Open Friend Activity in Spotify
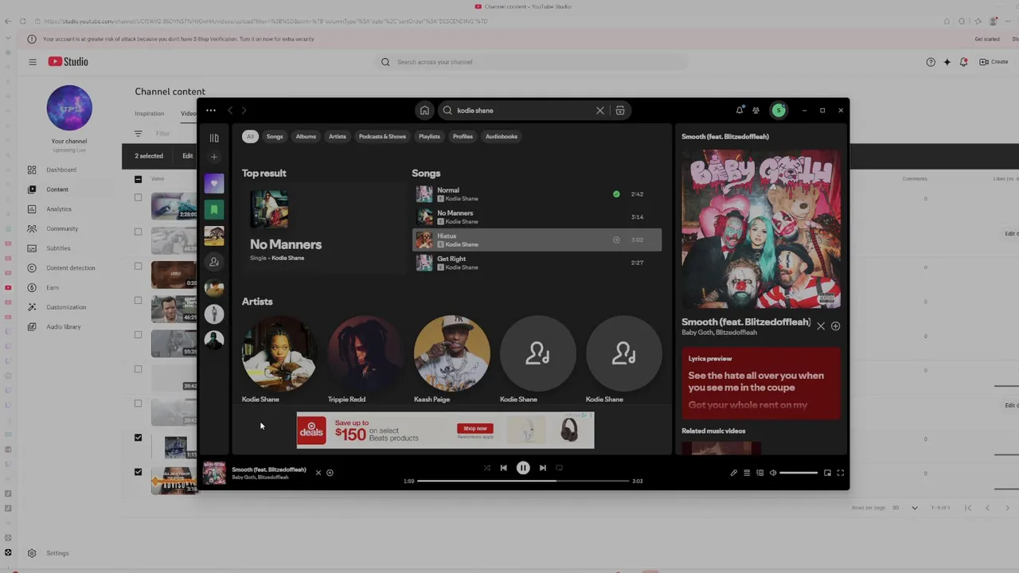Image resolution: width=1019 pixels, height=573 pixels. point(755,111)
